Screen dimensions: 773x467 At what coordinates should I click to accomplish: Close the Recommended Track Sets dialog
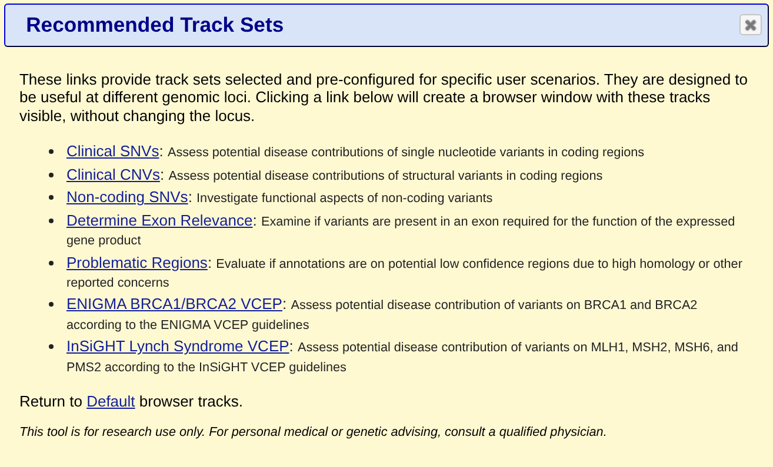click(750, 25)
